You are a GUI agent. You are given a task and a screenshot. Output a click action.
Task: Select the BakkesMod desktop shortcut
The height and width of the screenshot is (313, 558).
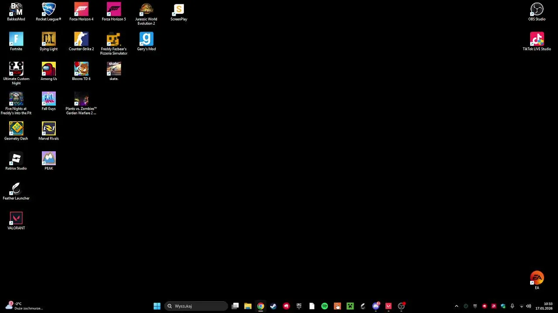tap(16, 12)
